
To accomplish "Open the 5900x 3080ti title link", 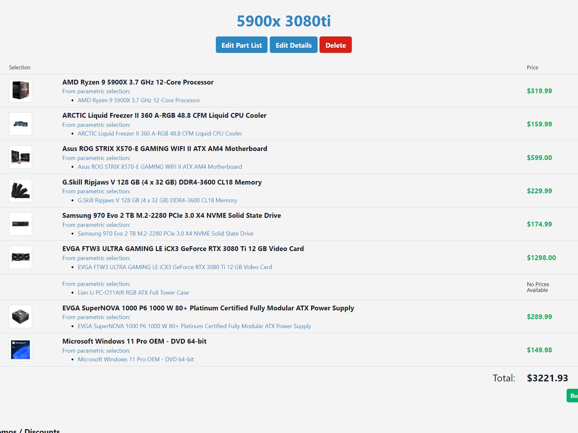I will point(284,21).
